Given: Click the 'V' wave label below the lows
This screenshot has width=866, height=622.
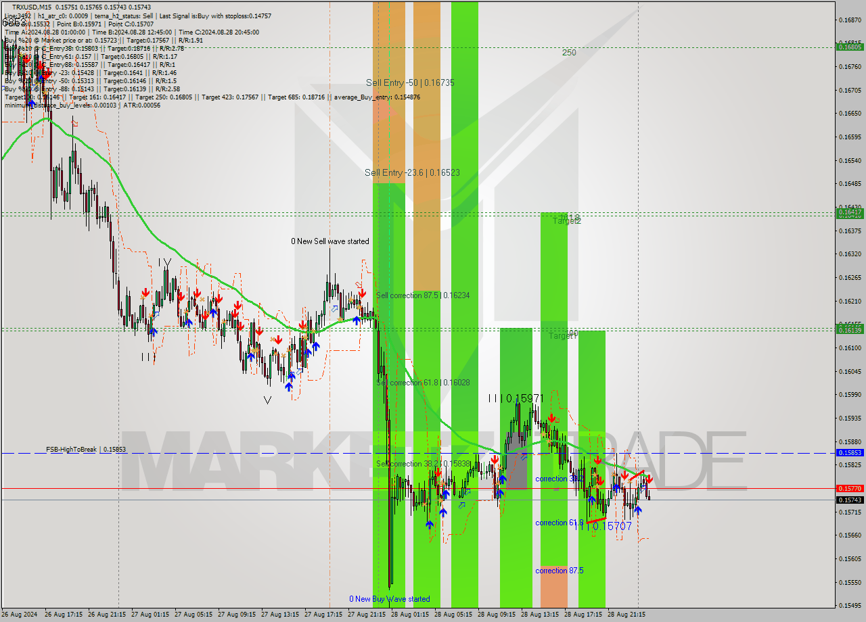Looking at the screenshot, I should 267,400.
